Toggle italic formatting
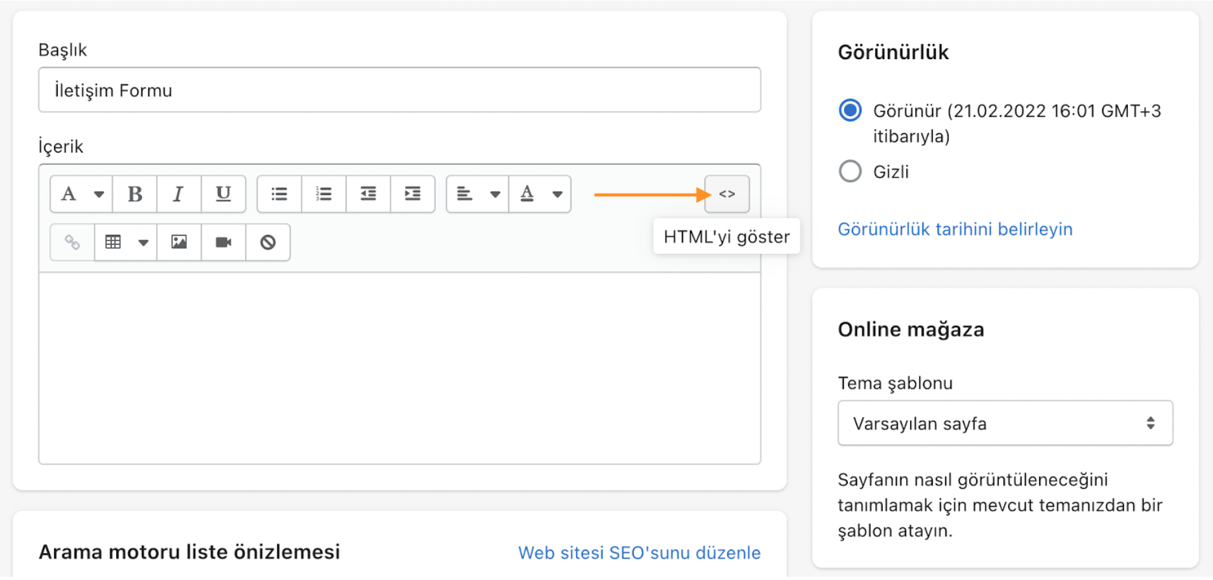The height and width of the screenshot is (580, 1213). pyautogui.click(x=178, y=194)
